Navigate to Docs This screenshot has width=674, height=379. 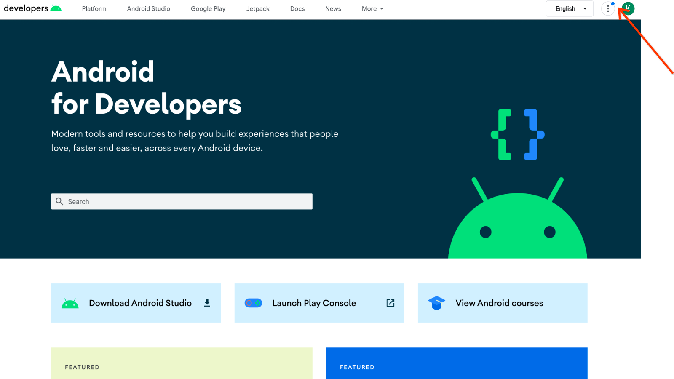point(297,8)
